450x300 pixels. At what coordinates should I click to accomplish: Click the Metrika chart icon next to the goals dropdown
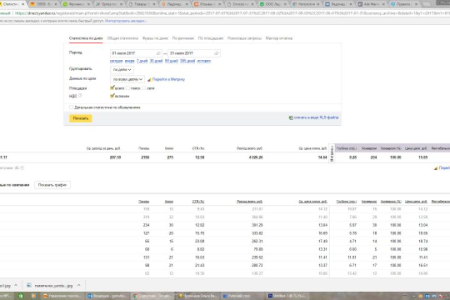[x=149, y=79]
